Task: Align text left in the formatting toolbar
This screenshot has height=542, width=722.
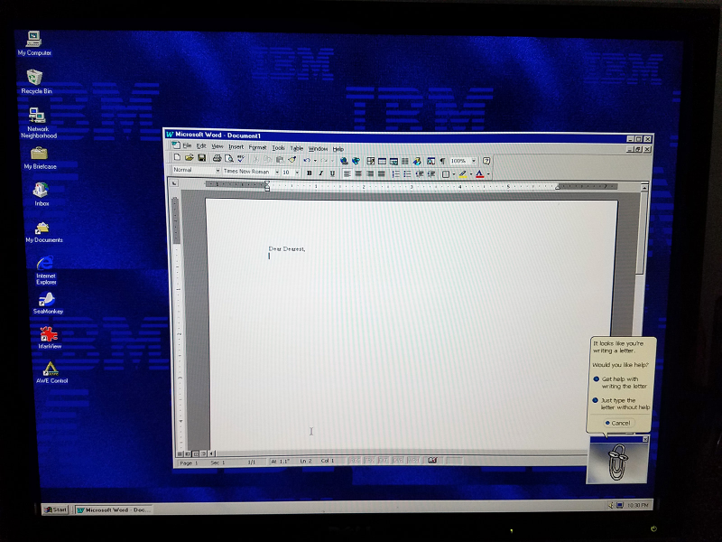Action: click(x=347, y=173)
